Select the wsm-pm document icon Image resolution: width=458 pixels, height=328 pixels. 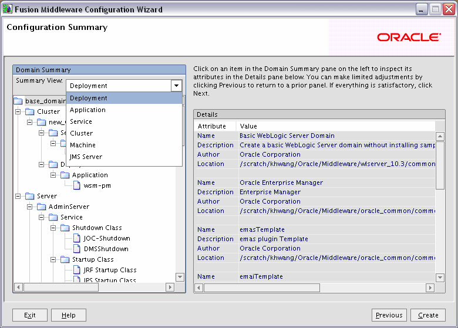pos(76,185)
